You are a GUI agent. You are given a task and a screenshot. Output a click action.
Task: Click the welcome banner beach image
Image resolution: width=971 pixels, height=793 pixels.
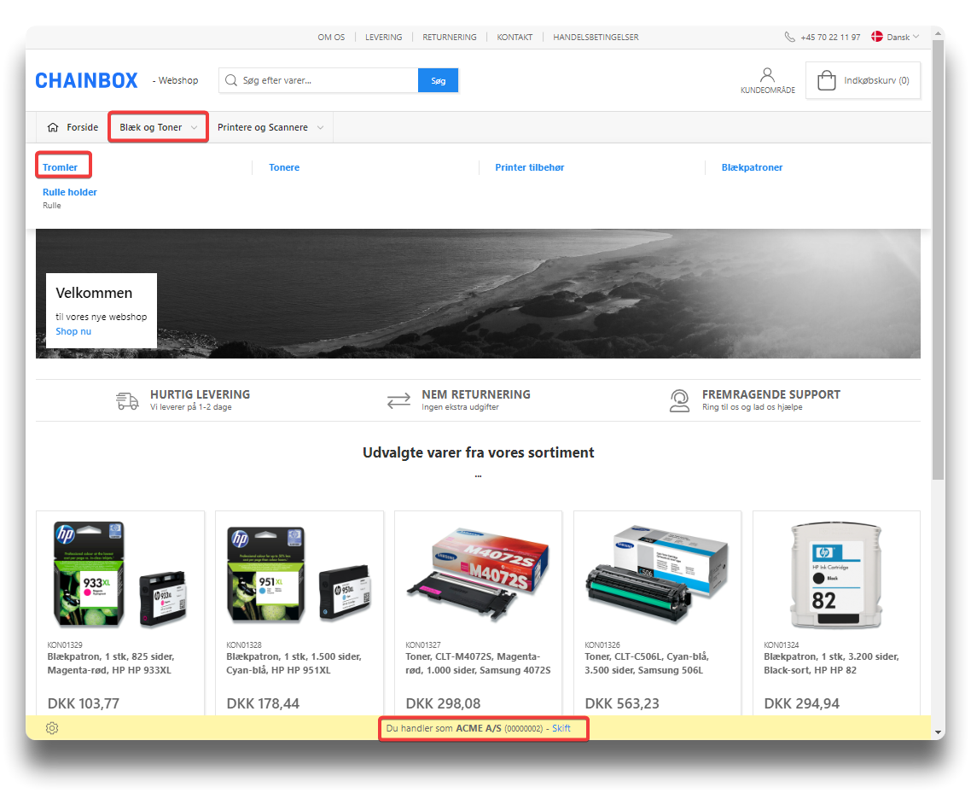tap(478, 294)
